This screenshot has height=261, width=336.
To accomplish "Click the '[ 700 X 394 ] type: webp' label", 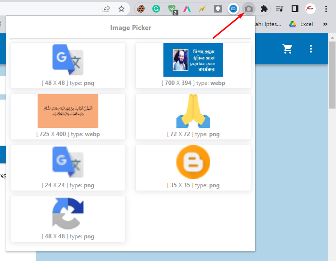I will [x=193, y=83].
